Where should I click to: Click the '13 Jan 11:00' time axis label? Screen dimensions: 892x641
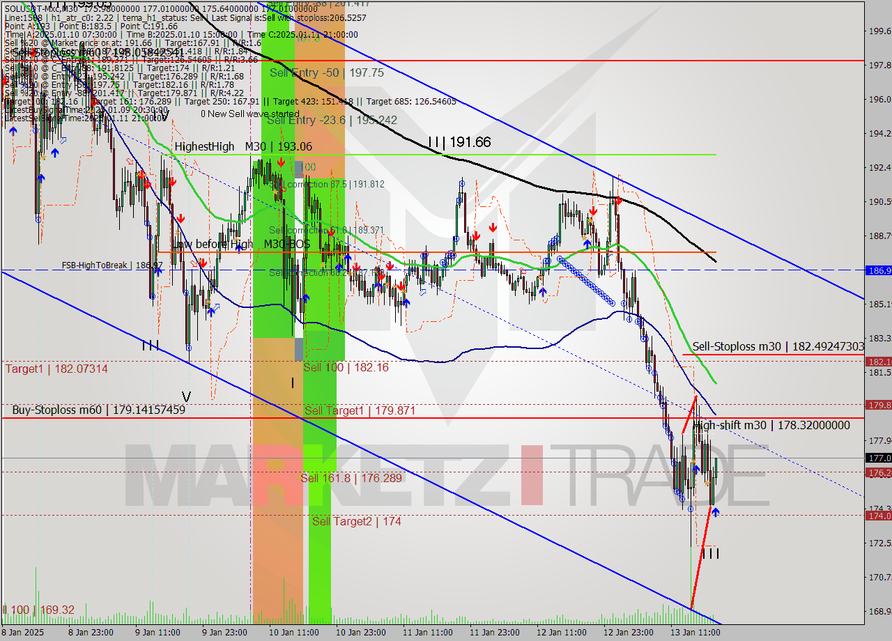(x=695, y=633)
